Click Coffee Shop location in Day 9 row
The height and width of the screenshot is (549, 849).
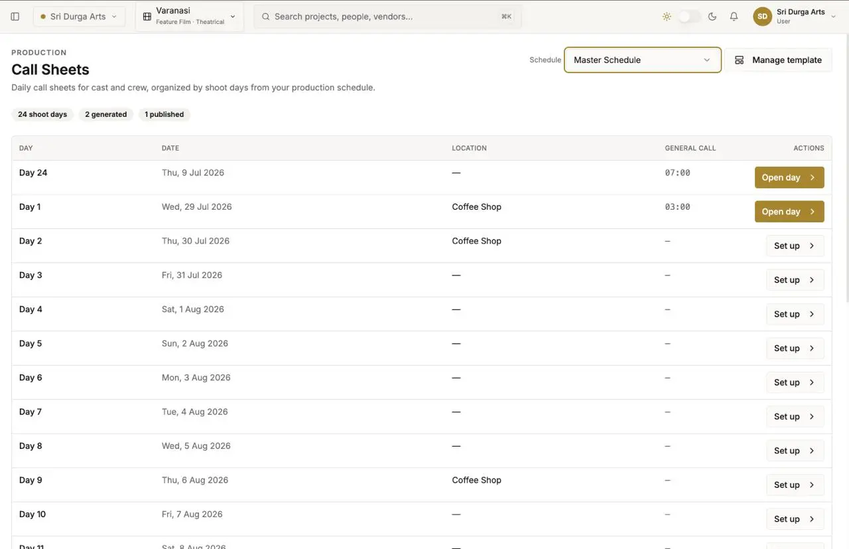point(477,480)
